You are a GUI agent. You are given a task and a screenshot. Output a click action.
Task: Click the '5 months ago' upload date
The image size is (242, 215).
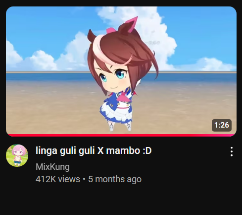tap(115, 179)
